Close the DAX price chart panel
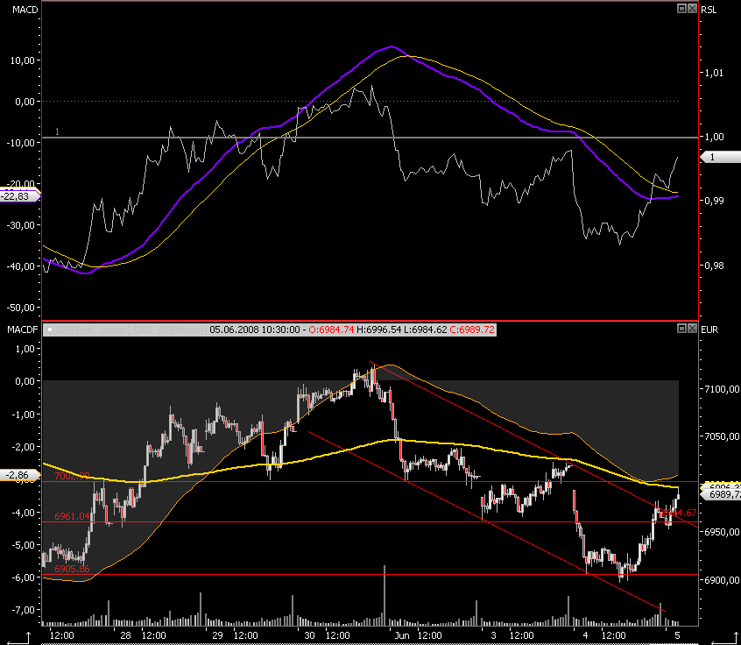The width and height of the screenshot is (741, 645). pyautogui.click(x=692, y=328)
